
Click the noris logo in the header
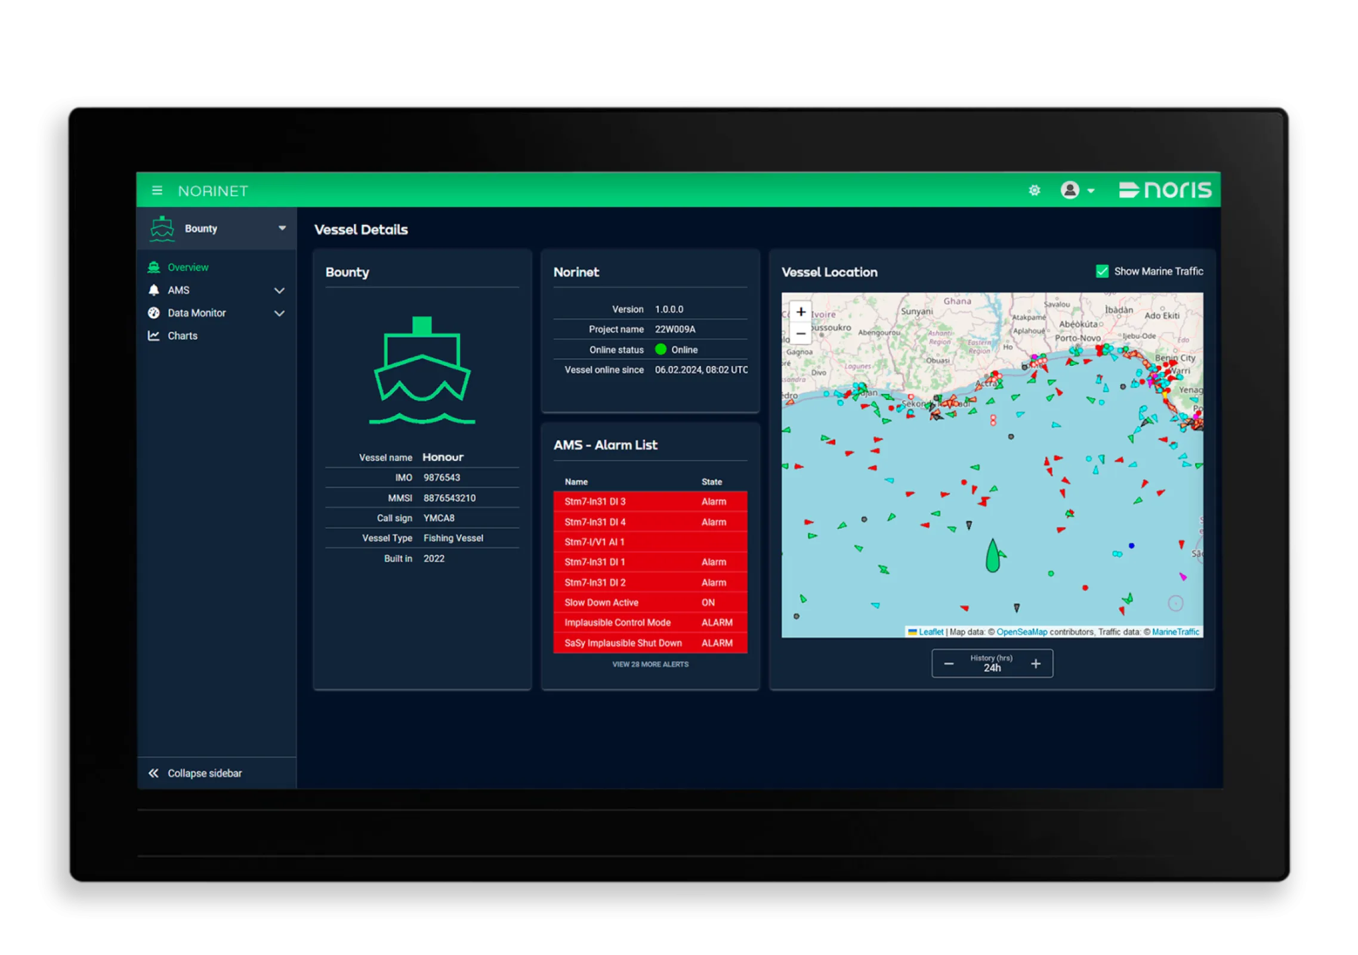(x=1164, y=190)
